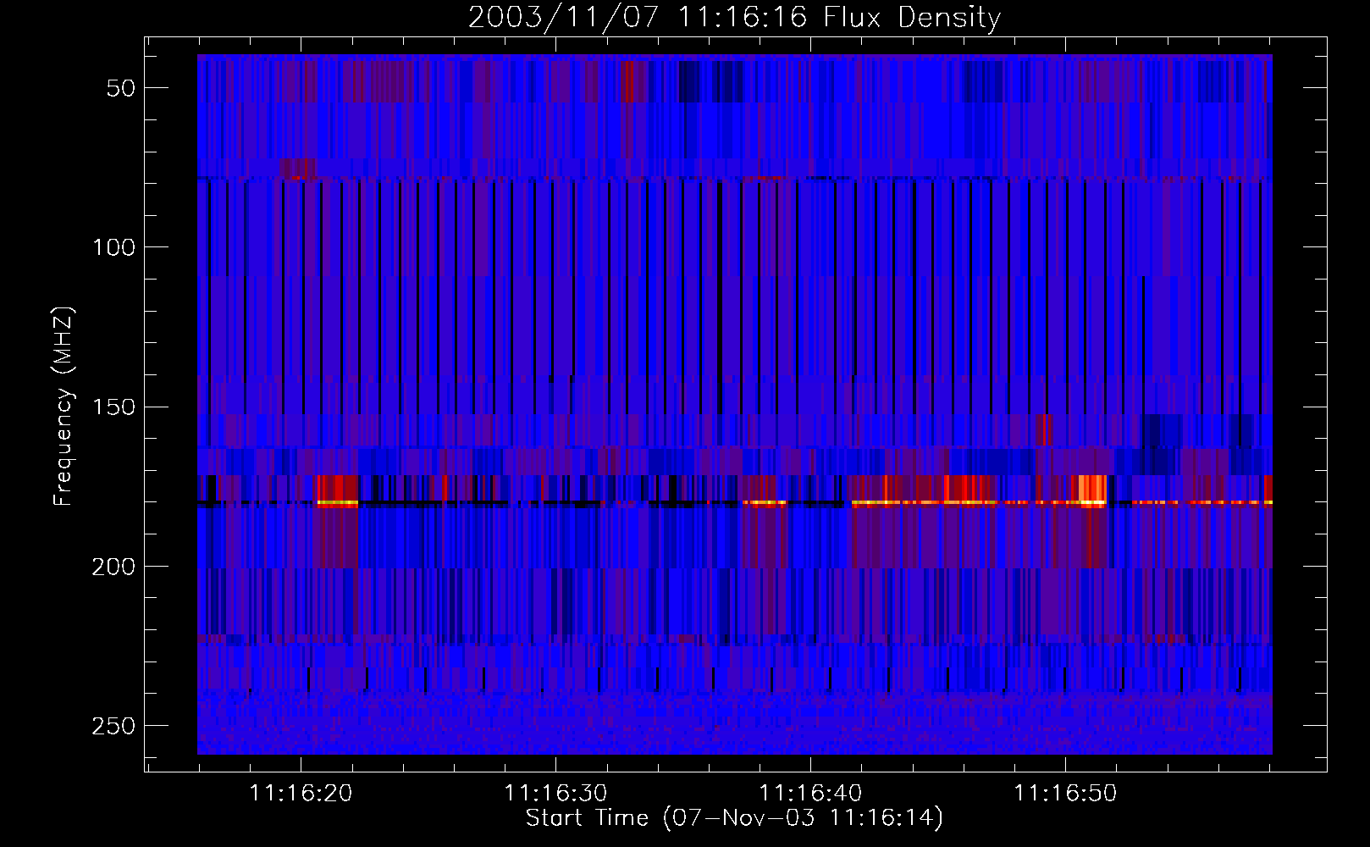Click the 150 frequency tick label
This screenshot has width=1370, height=847.
(113, 407)
